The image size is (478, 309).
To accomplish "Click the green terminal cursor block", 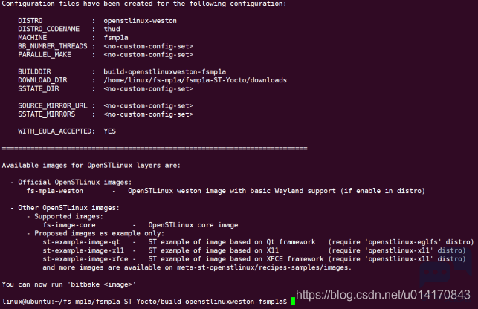I will (293, 301).
